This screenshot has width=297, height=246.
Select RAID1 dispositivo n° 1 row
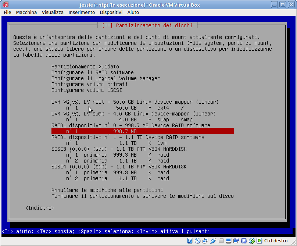pos(128,137)
